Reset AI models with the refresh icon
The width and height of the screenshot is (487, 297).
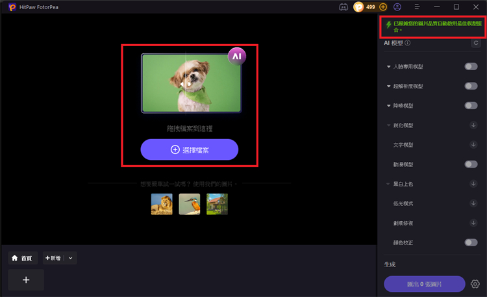476,43
